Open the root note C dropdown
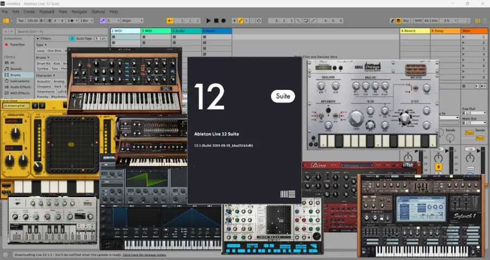This screenshot has height=260, width=490. tap(113, 21)
